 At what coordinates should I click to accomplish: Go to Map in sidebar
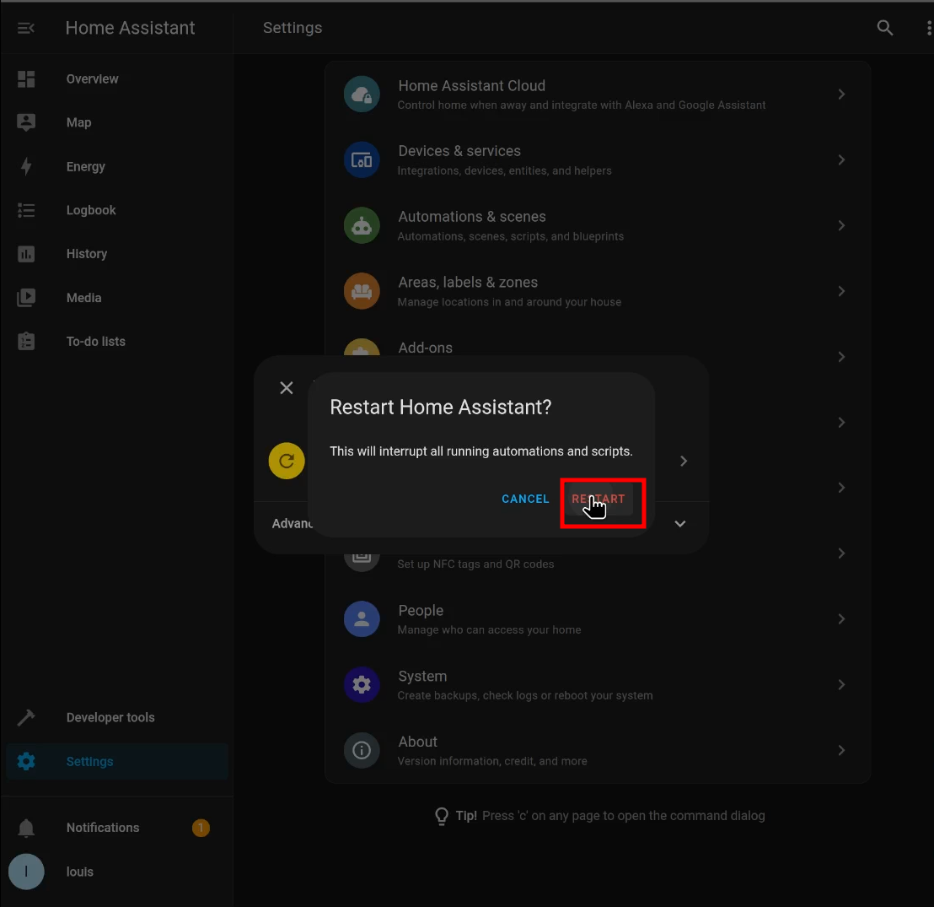pyautogui.click(x=78, y=122)
